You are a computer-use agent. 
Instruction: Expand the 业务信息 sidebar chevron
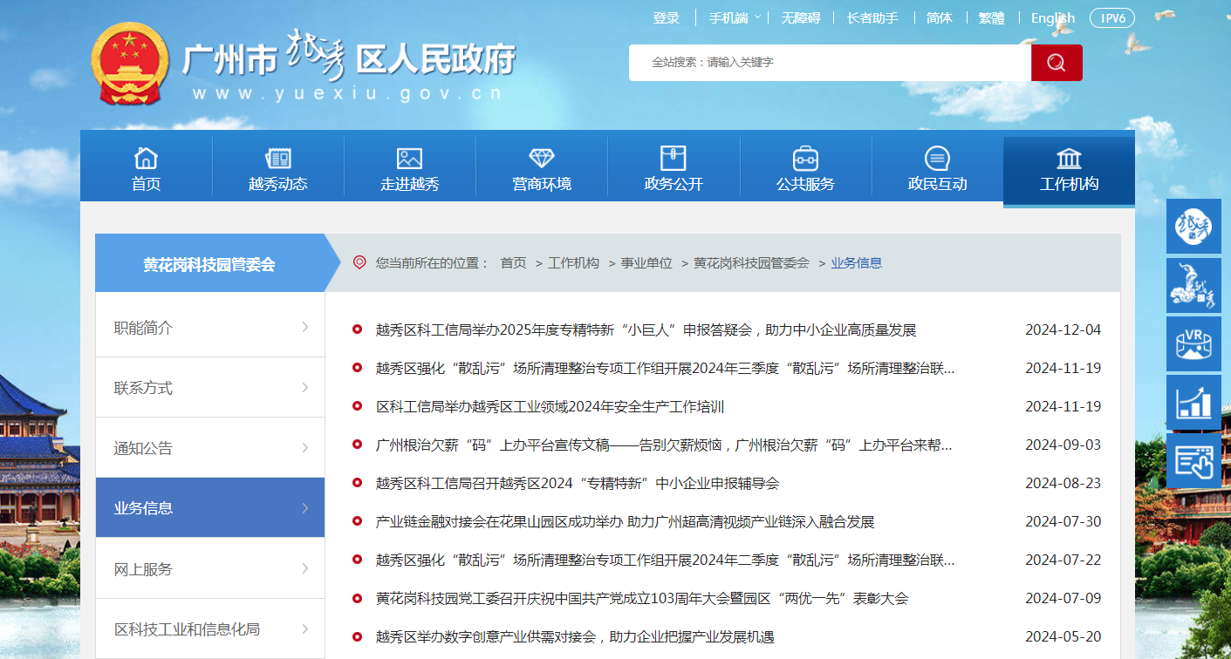305,507
